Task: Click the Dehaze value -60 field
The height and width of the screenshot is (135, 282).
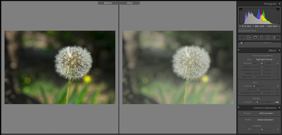Action: click(x=276, y=102)
